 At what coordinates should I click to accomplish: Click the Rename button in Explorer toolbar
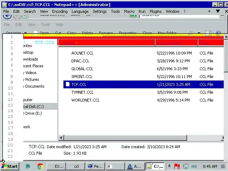coord(106,33)
